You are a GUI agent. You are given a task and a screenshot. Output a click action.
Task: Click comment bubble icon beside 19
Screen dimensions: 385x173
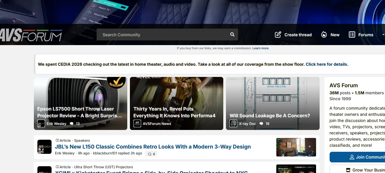261,124
